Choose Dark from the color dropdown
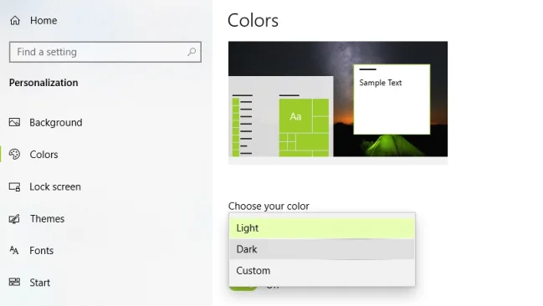 [322, 249]
